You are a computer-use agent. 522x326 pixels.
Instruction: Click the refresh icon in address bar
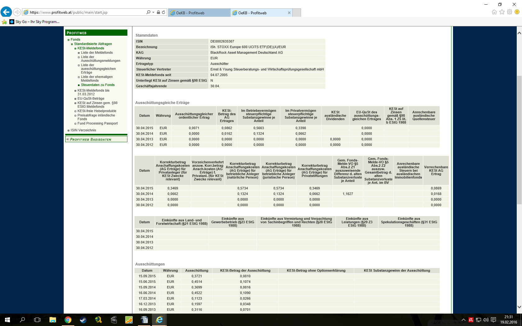163,12
